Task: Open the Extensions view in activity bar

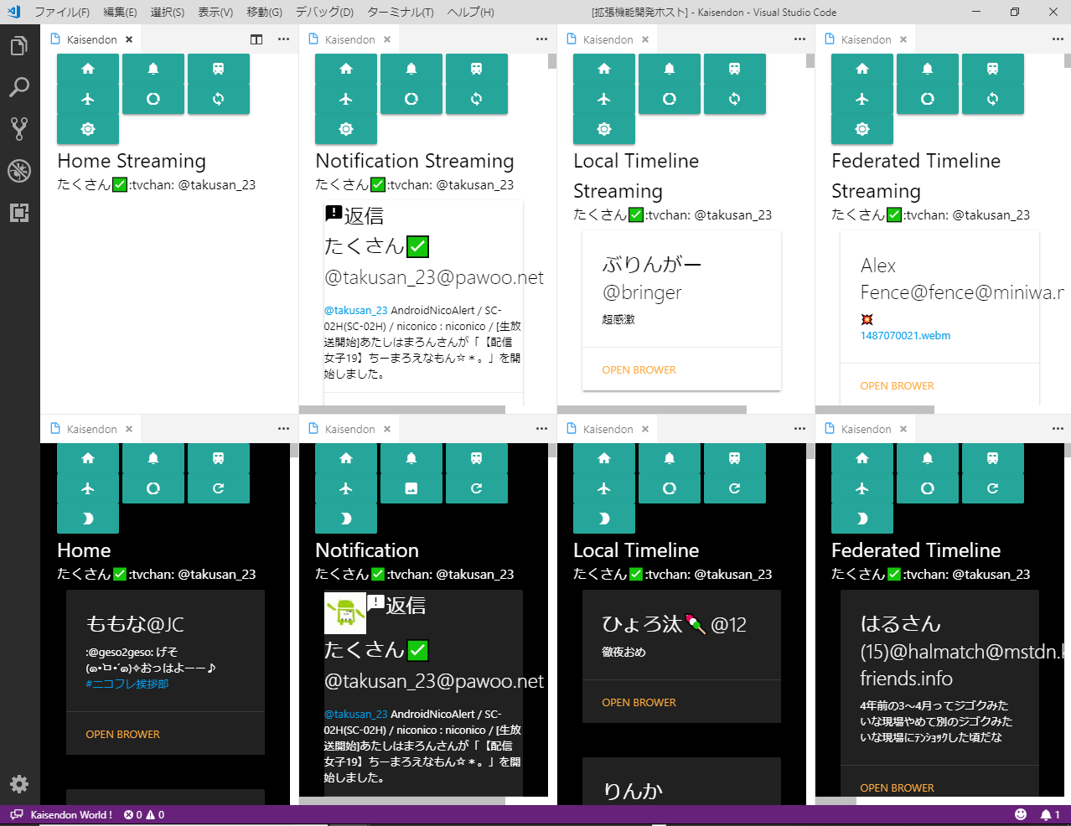Action: point(19,212)
